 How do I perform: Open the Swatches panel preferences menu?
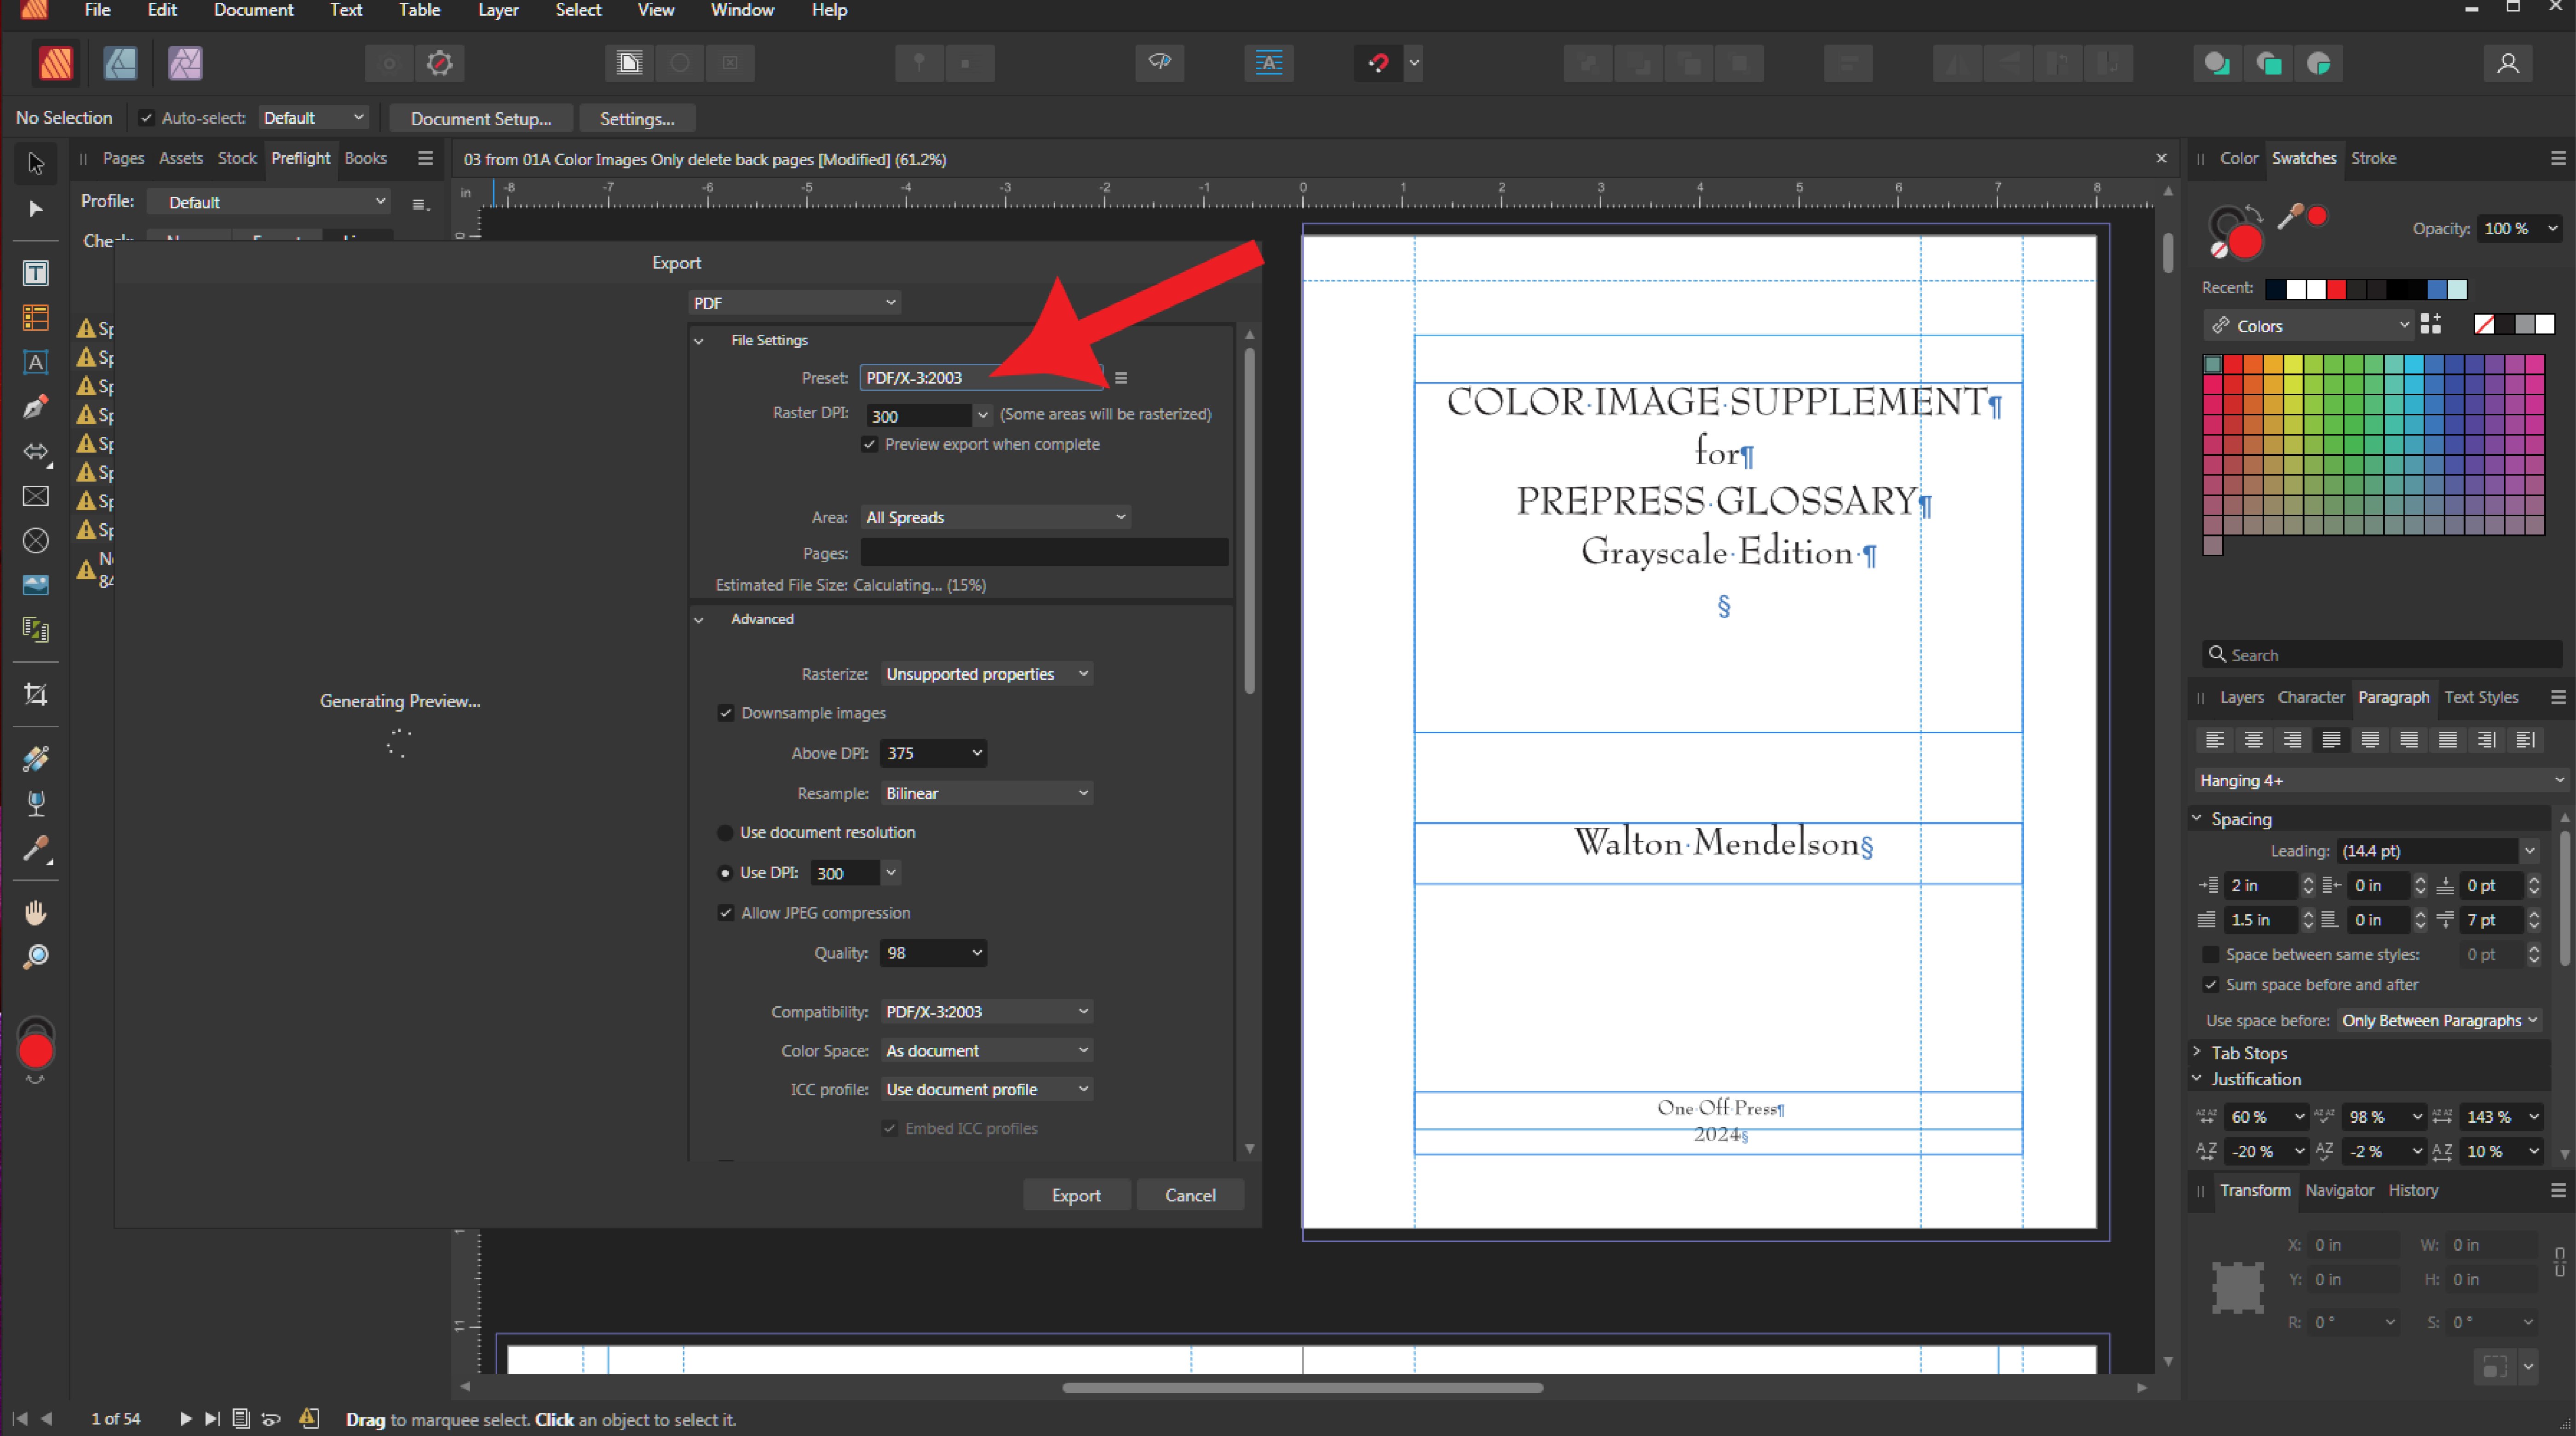pos(2558,158)
